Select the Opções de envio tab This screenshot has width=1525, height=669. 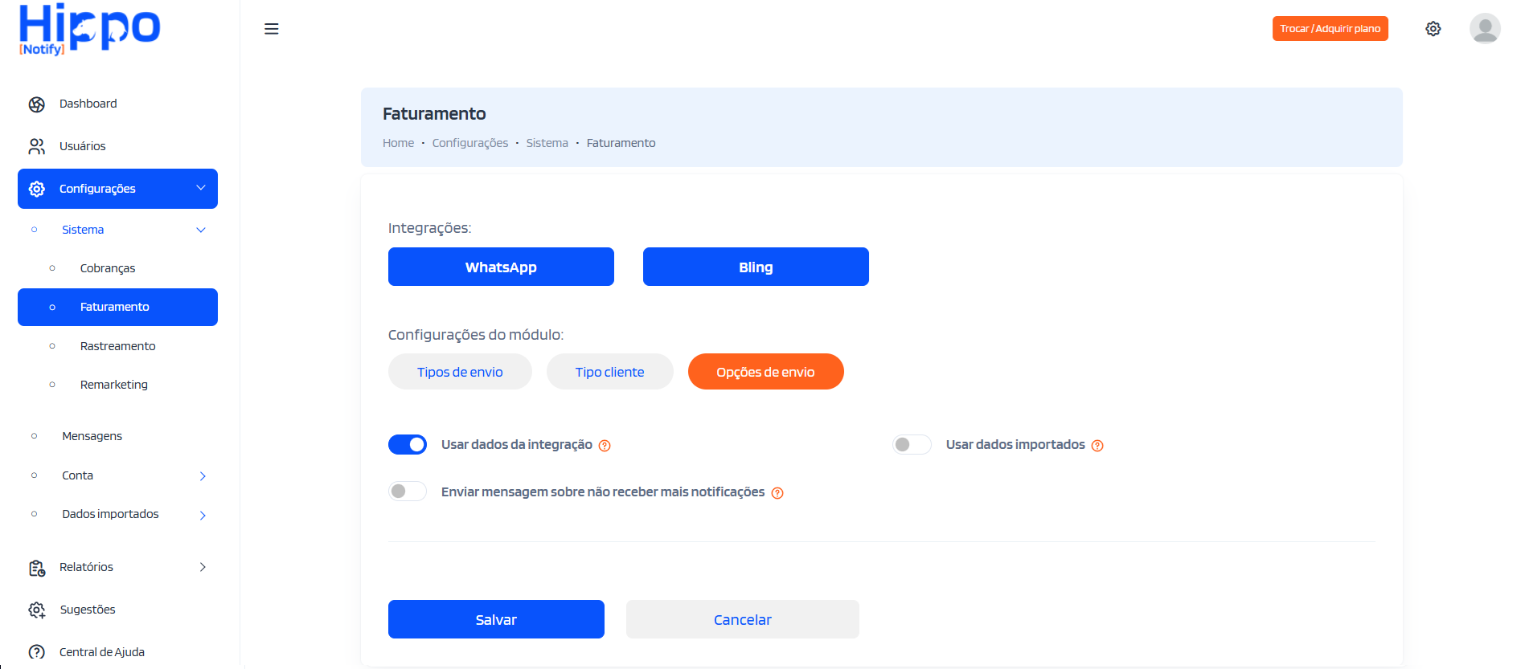pos(766,372)
